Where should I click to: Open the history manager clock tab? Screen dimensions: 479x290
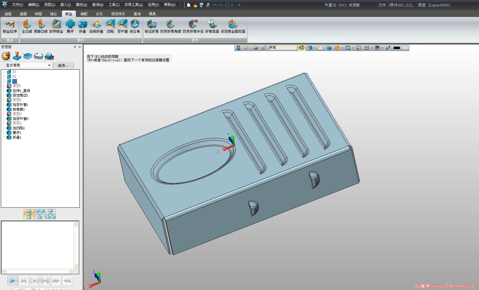(6, 56)
